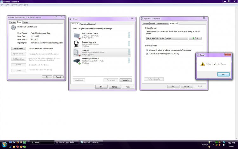Click the Realtek speaker icon in Driver tab
238x149 pixels.
14,28
